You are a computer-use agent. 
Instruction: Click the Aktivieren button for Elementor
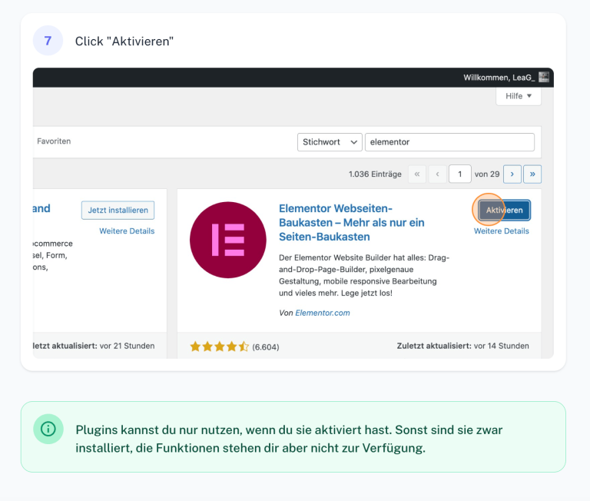[504, 211]
